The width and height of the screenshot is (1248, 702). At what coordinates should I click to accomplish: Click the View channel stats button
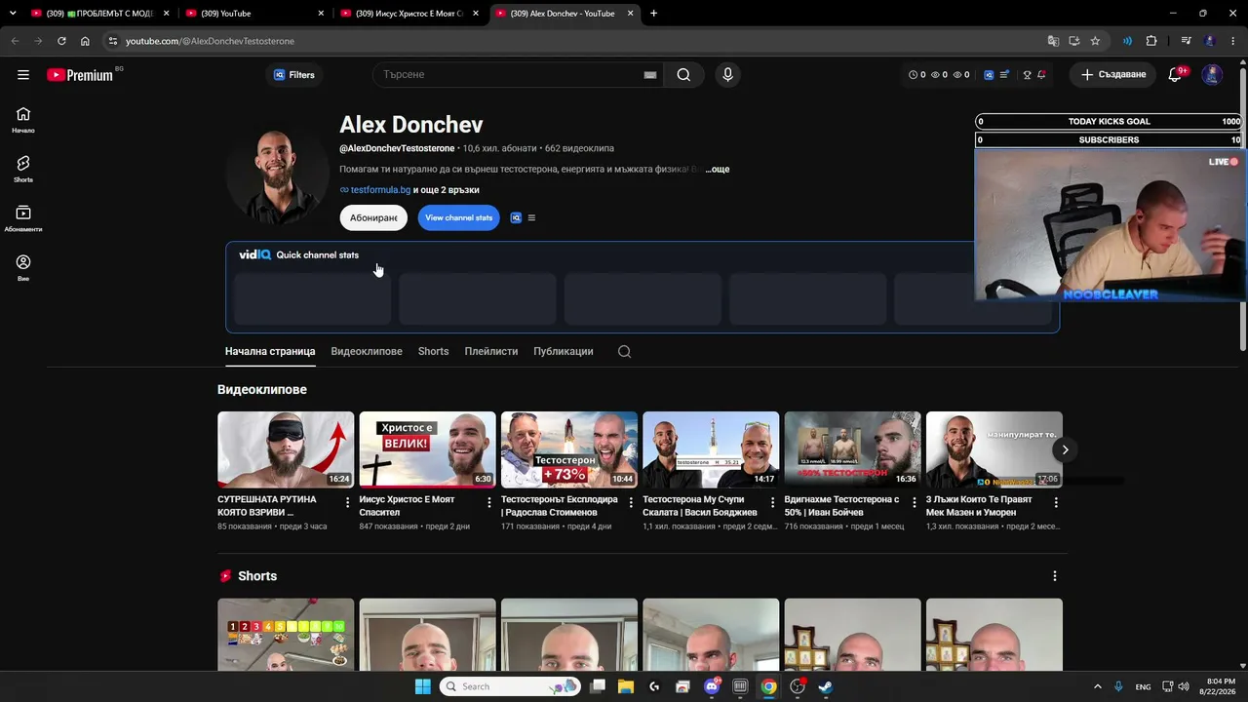[458, 217]
